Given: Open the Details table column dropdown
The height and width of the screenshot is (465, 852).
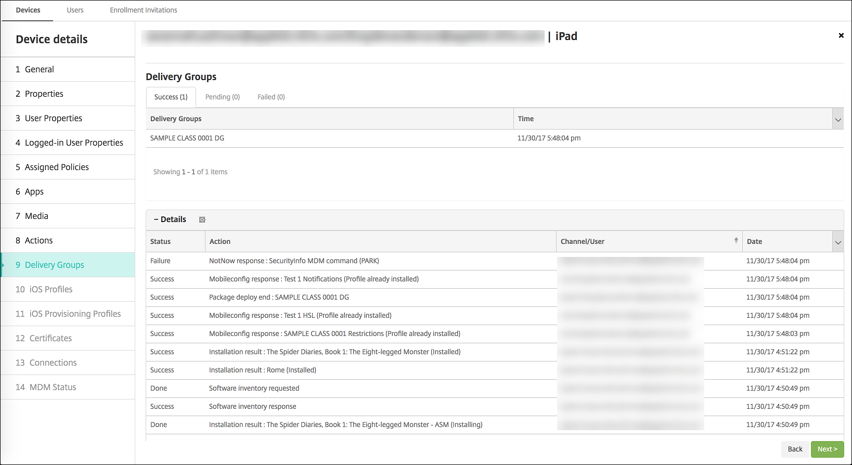Looking at the screenshot, I should pos(837,242).
